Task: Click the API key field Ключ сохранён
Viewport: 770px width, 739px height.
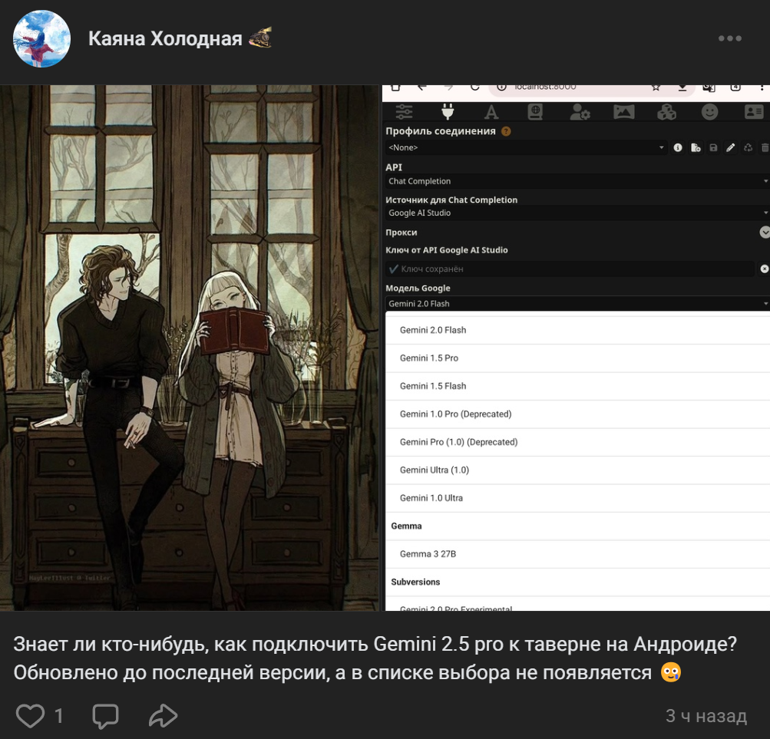Action: pos(570,269)
